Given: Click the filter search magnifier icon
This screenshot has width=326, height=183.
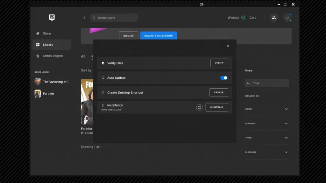Looking at the screenshot, I should tap(248, 83).
